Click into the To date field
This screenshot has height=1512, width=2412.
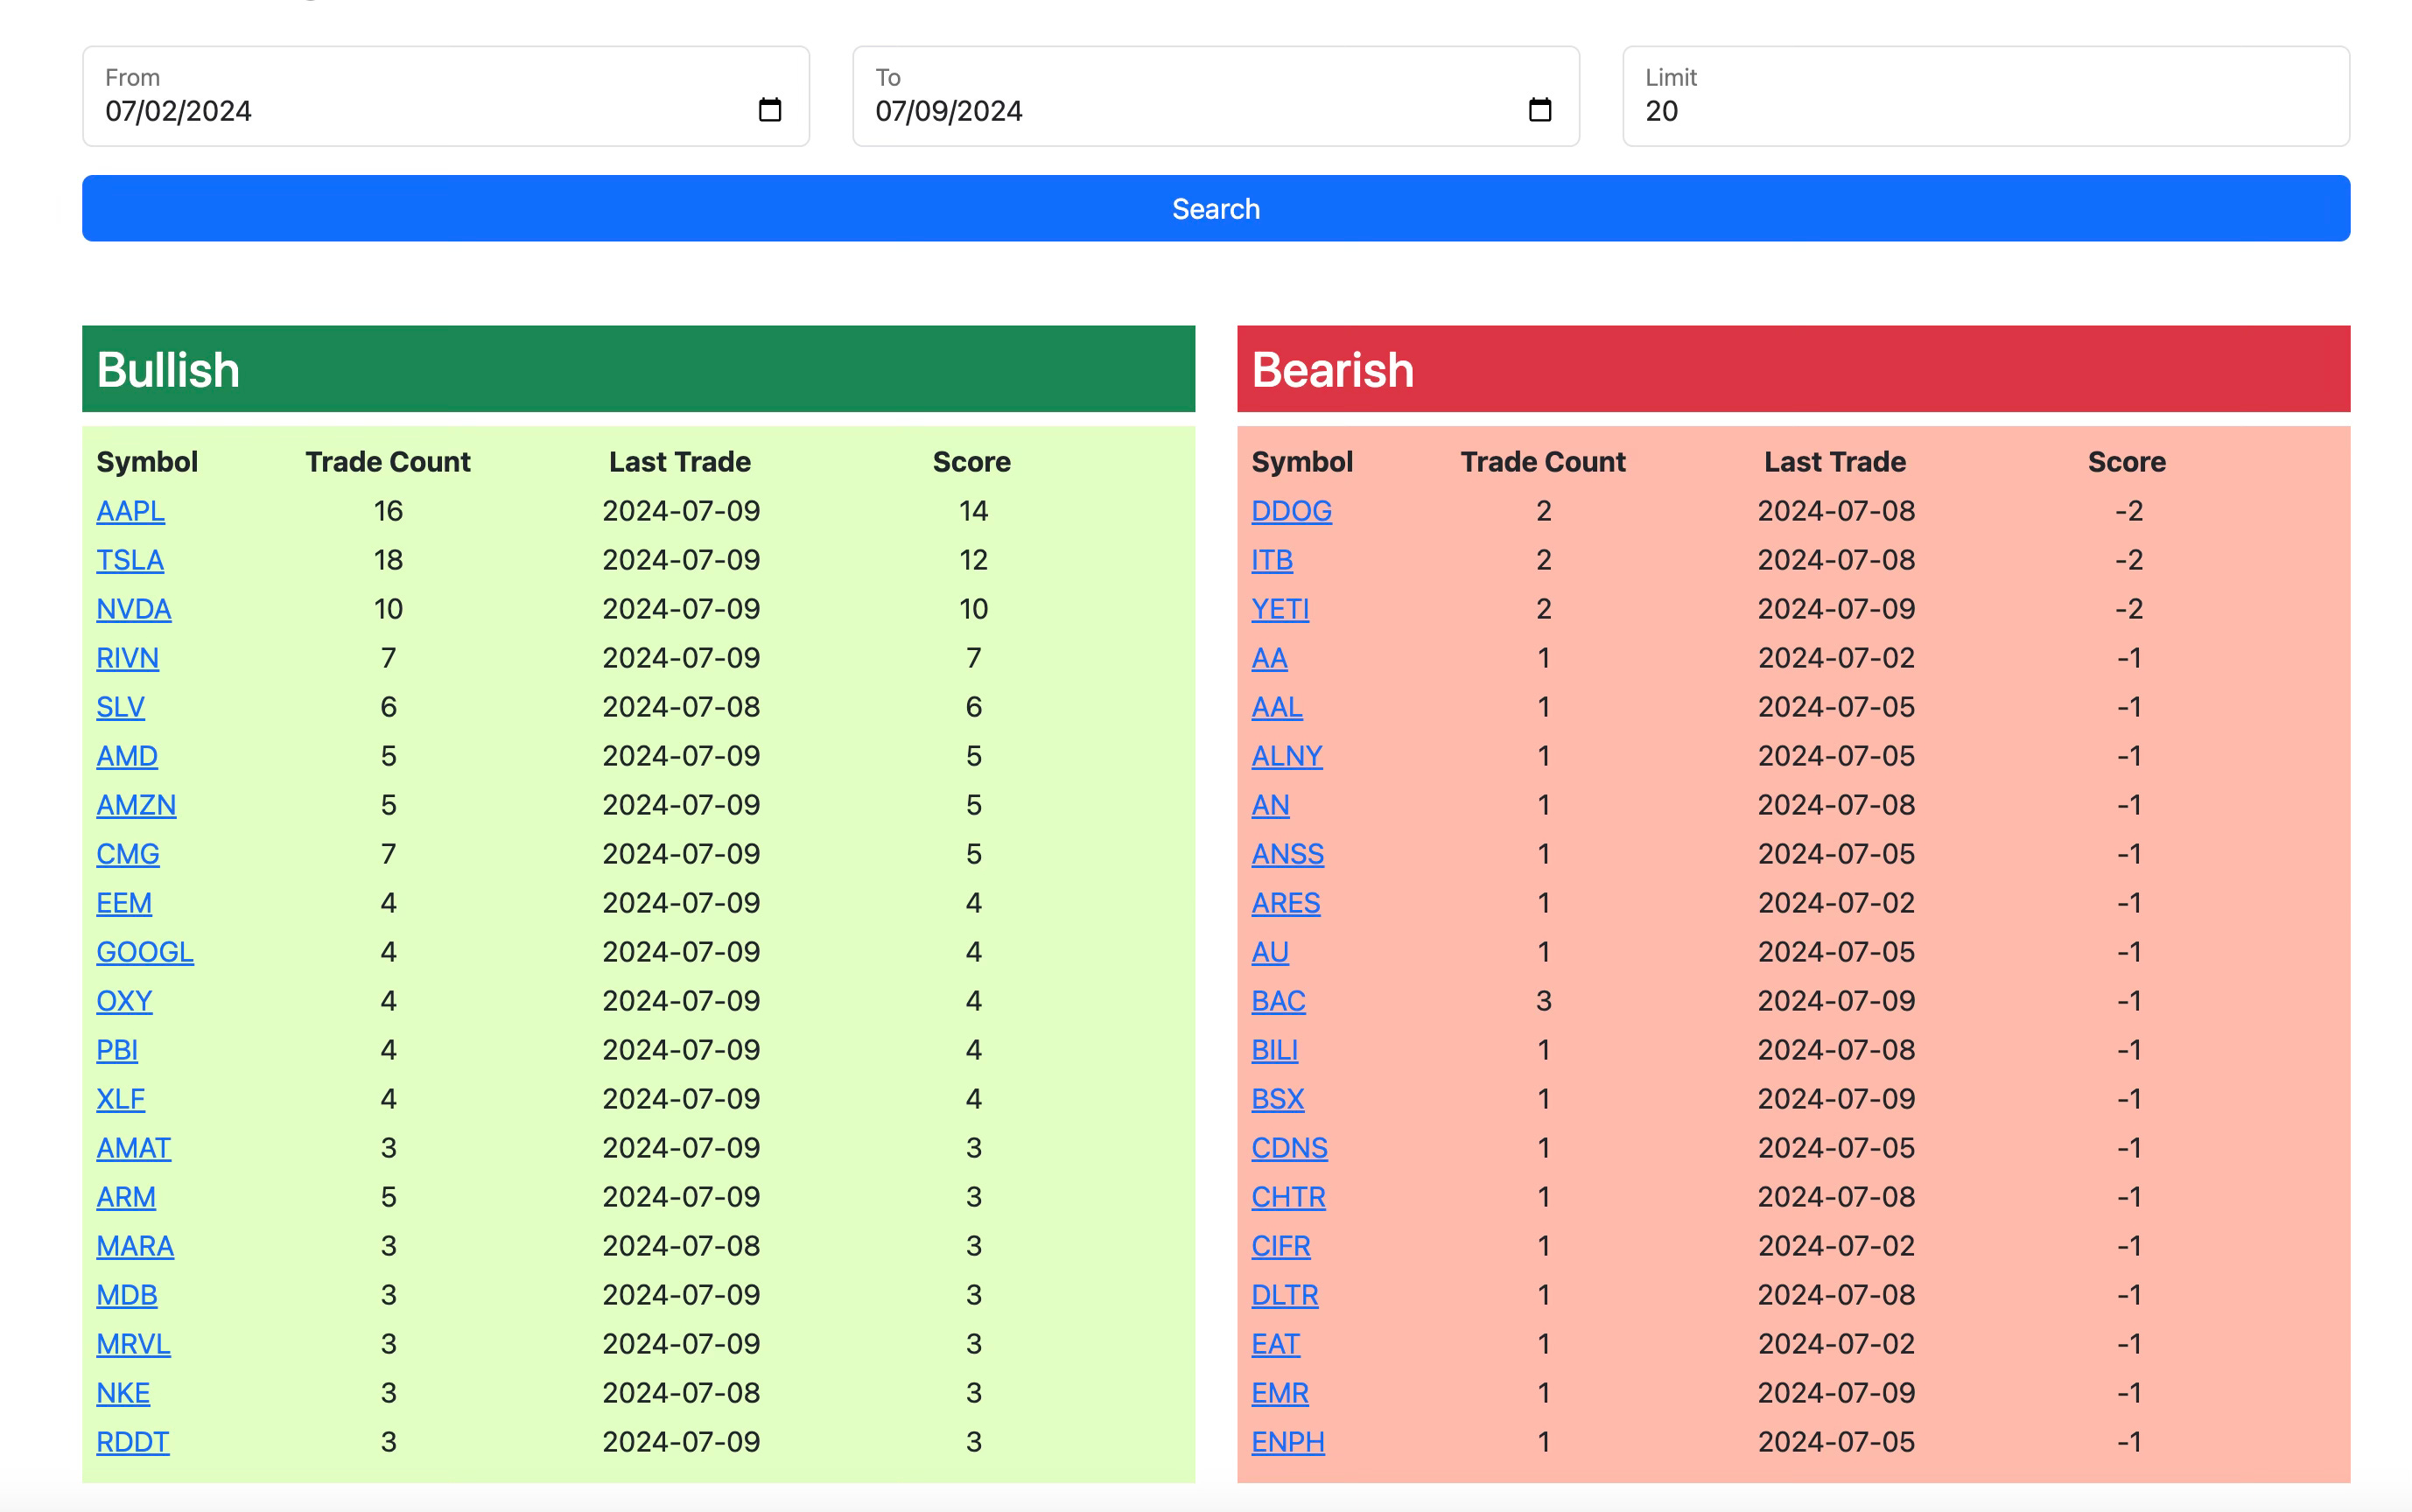point(1215,96)
